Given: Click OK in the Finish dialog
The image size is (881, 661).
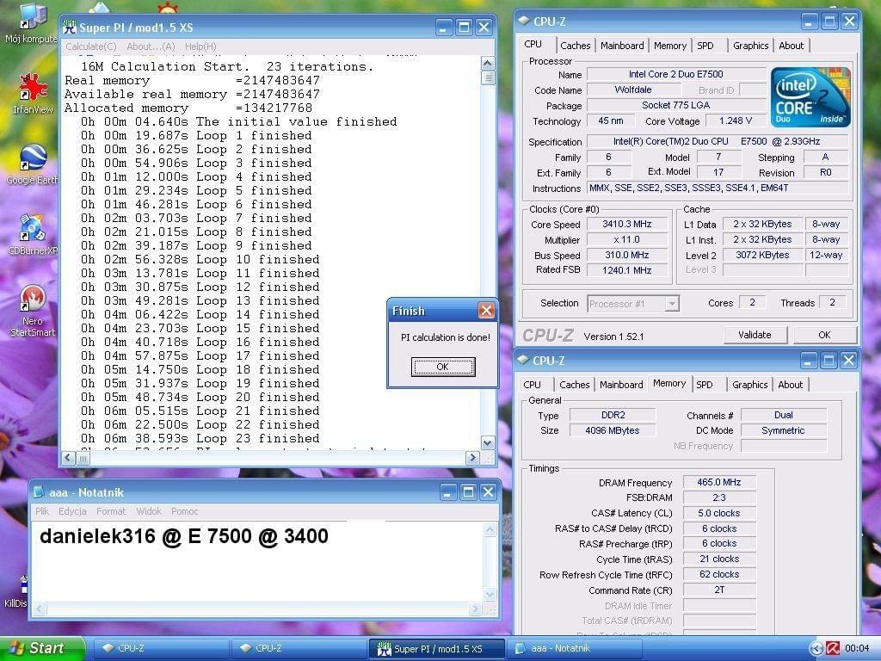Looking at the screenshot, I should click(443, 367).
